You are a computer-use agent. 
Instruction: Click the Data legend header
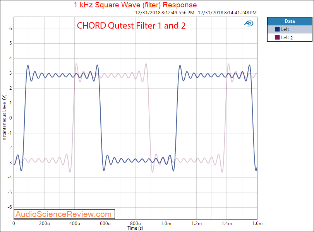pos(290,21)
